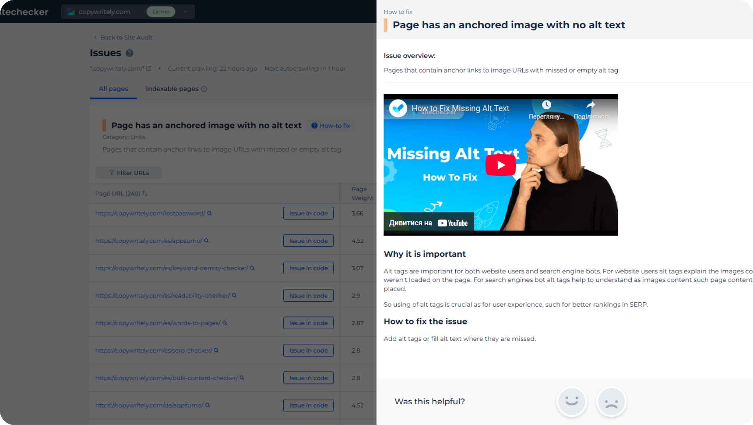The image size is (753, 425).
Task: Inspect es/appsumo URL with magnifier icon
Action: tap(206, 241)
